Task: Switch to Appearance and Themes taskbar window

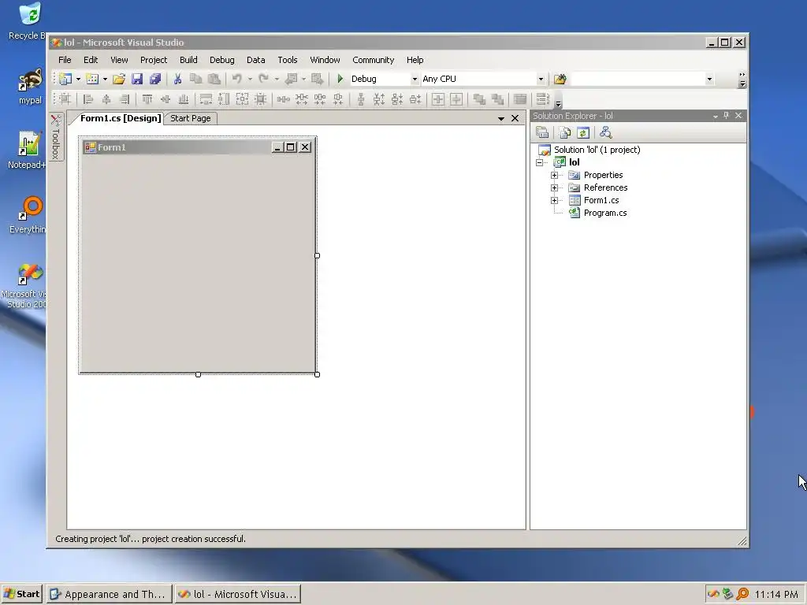Action: (x=107, y=594)
